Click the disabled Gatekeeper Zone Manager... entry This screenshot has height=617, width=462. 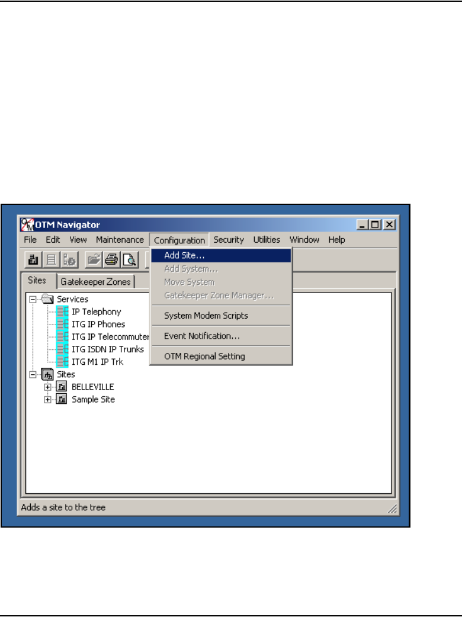tap(221, 295)
